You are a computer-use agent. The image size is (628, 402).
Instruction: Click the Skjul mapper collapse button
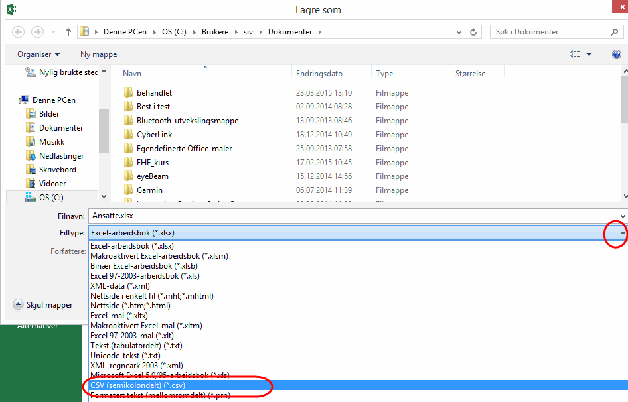pos(43,305)
